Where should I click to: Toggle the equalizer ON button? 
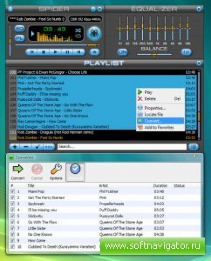click(123, 52)
